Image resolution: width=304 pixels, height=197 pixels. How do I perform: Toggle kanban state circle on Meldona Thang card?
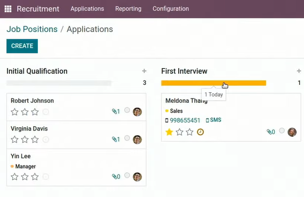coord(281,130)
